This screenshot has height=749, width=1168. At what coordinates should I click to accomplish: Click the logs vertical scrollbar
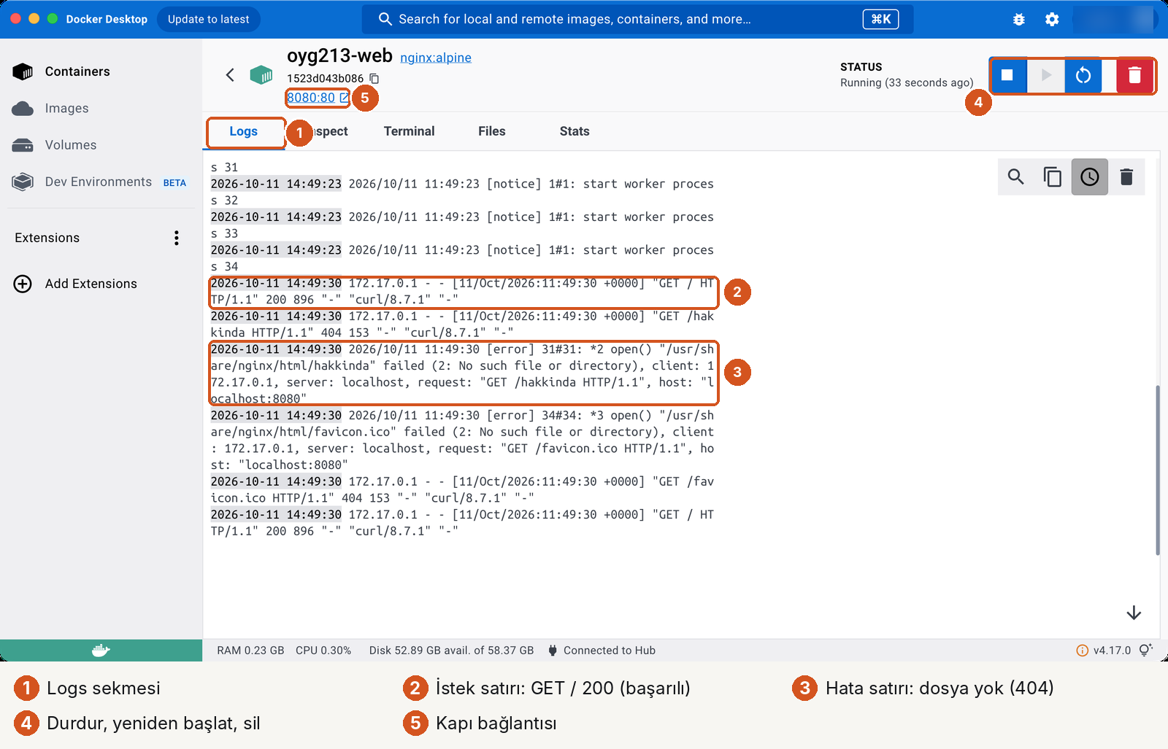click(x=1157, y=470)
